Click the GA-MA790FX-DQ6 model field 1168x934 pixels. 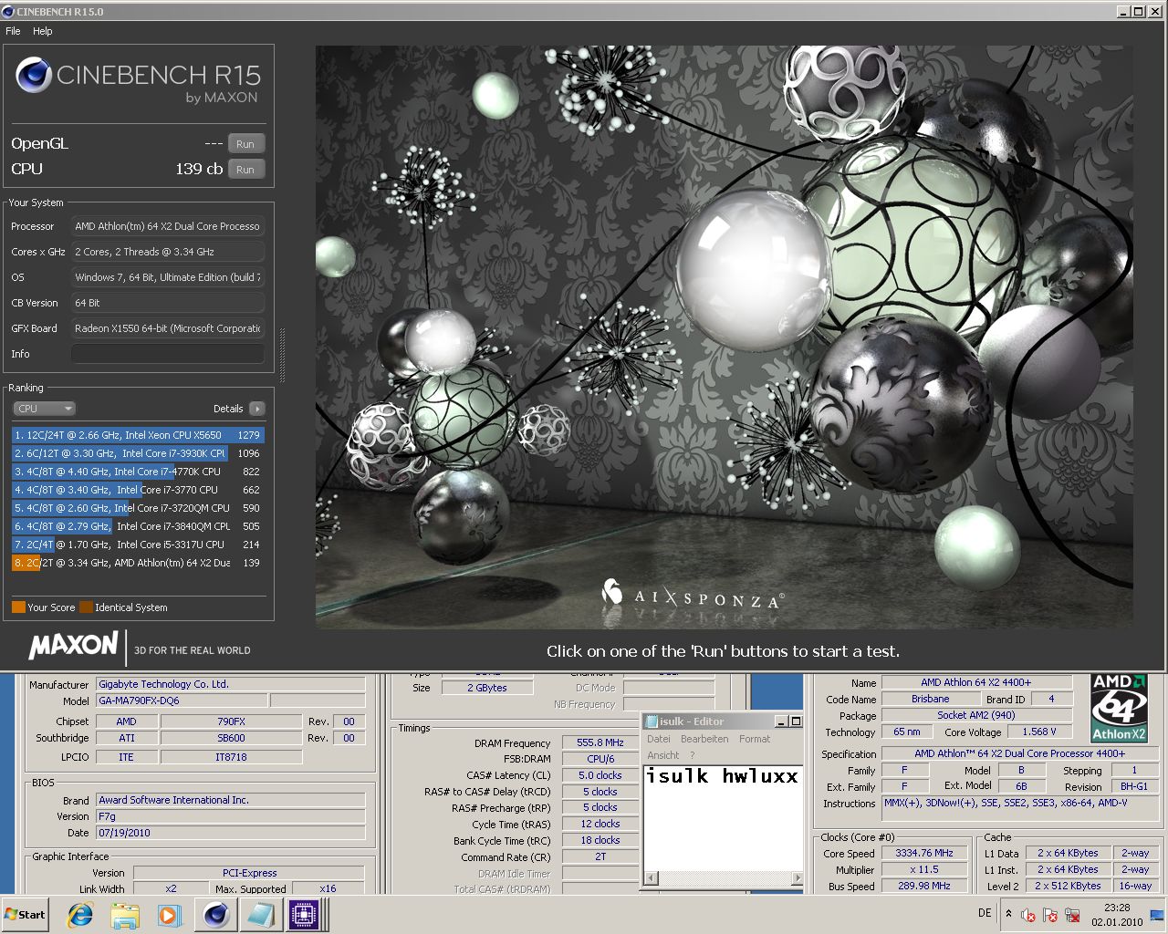[x=182, y=701]
